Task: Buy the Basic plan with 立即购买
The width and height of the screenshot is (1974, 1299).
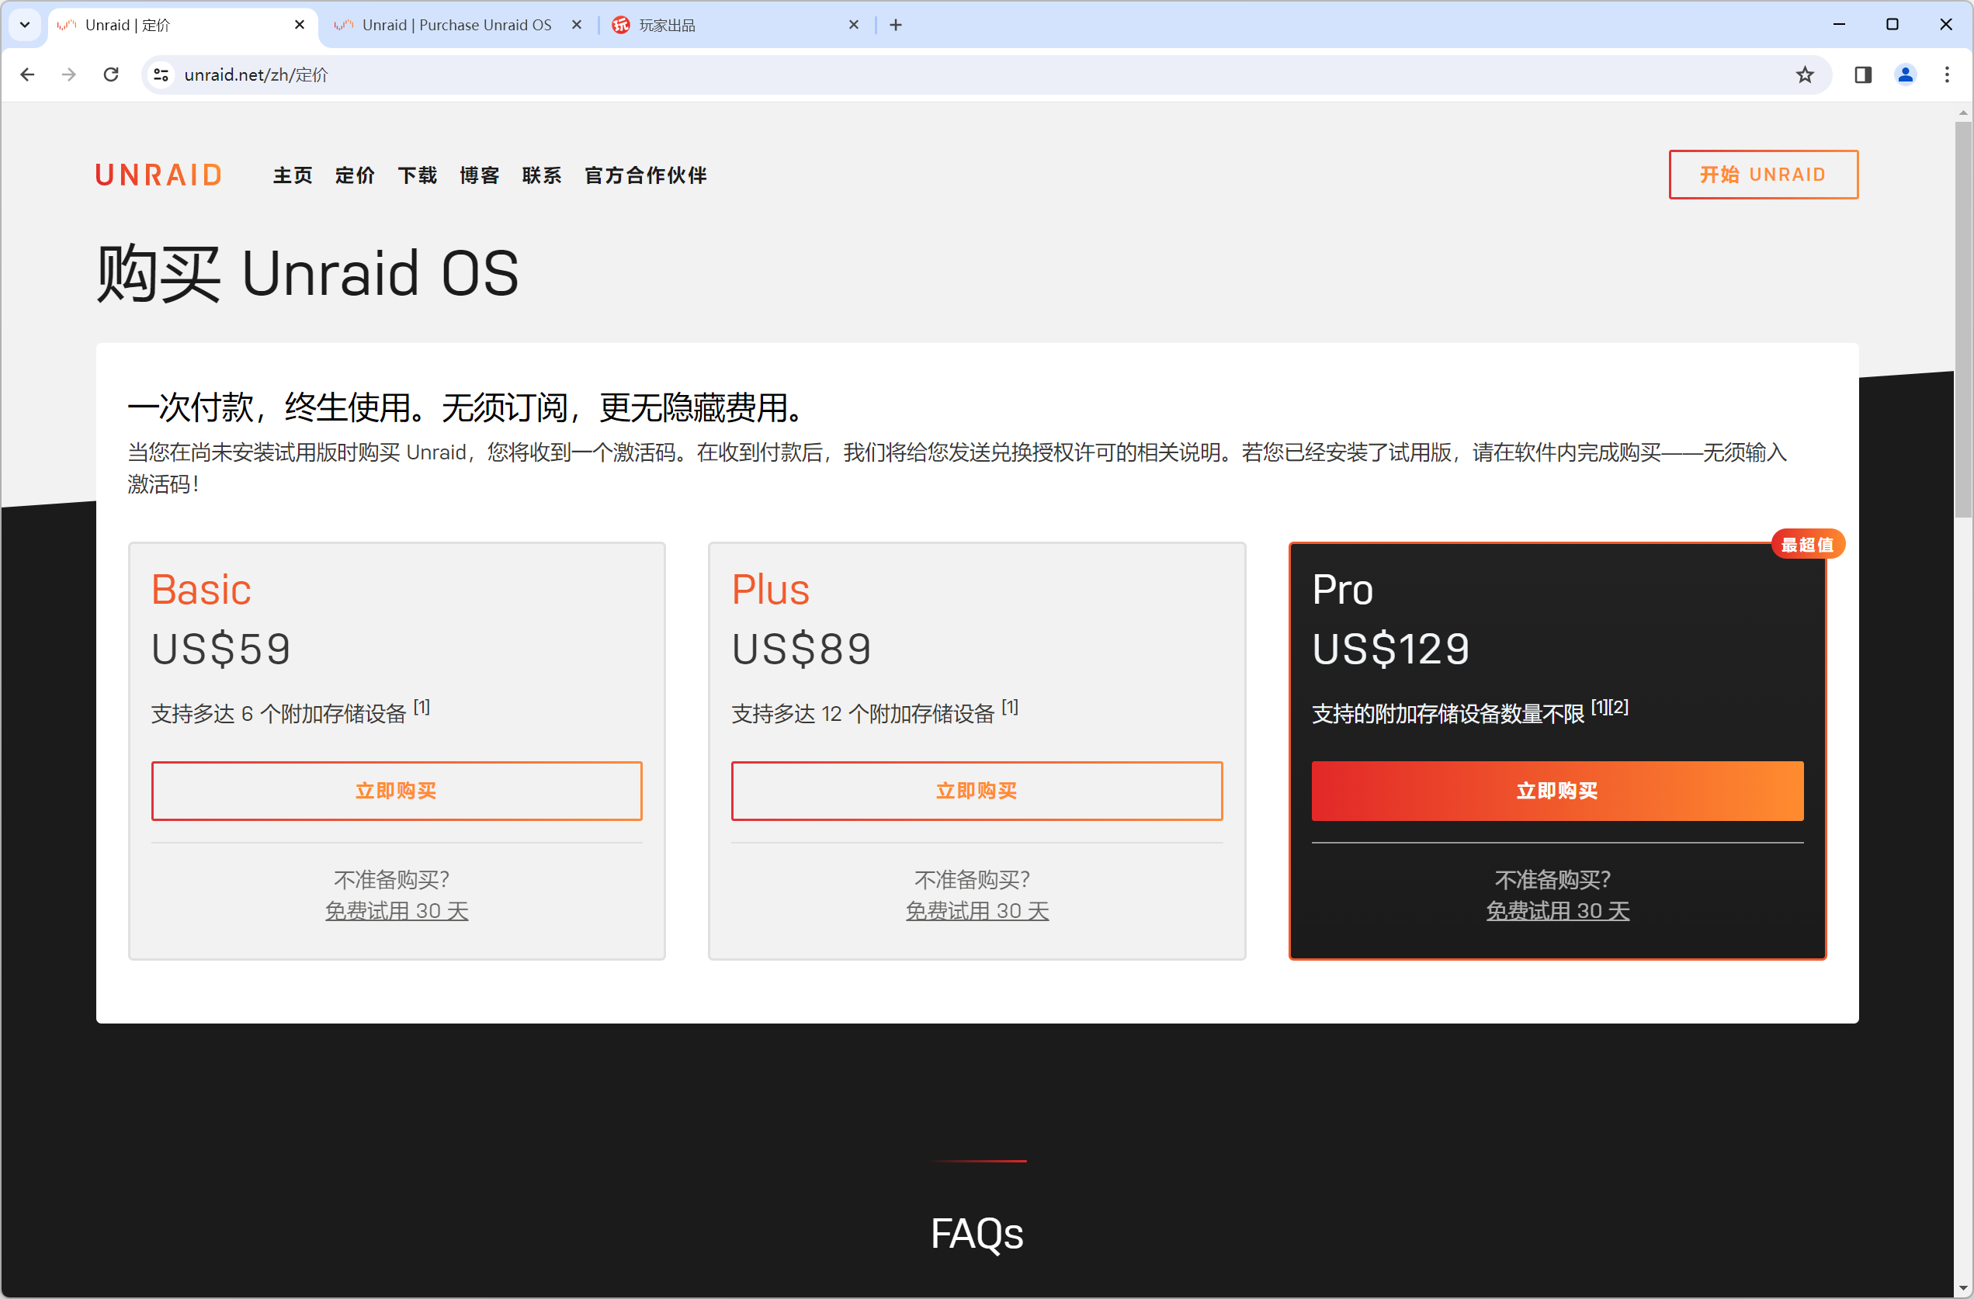Action: (397, 791)
